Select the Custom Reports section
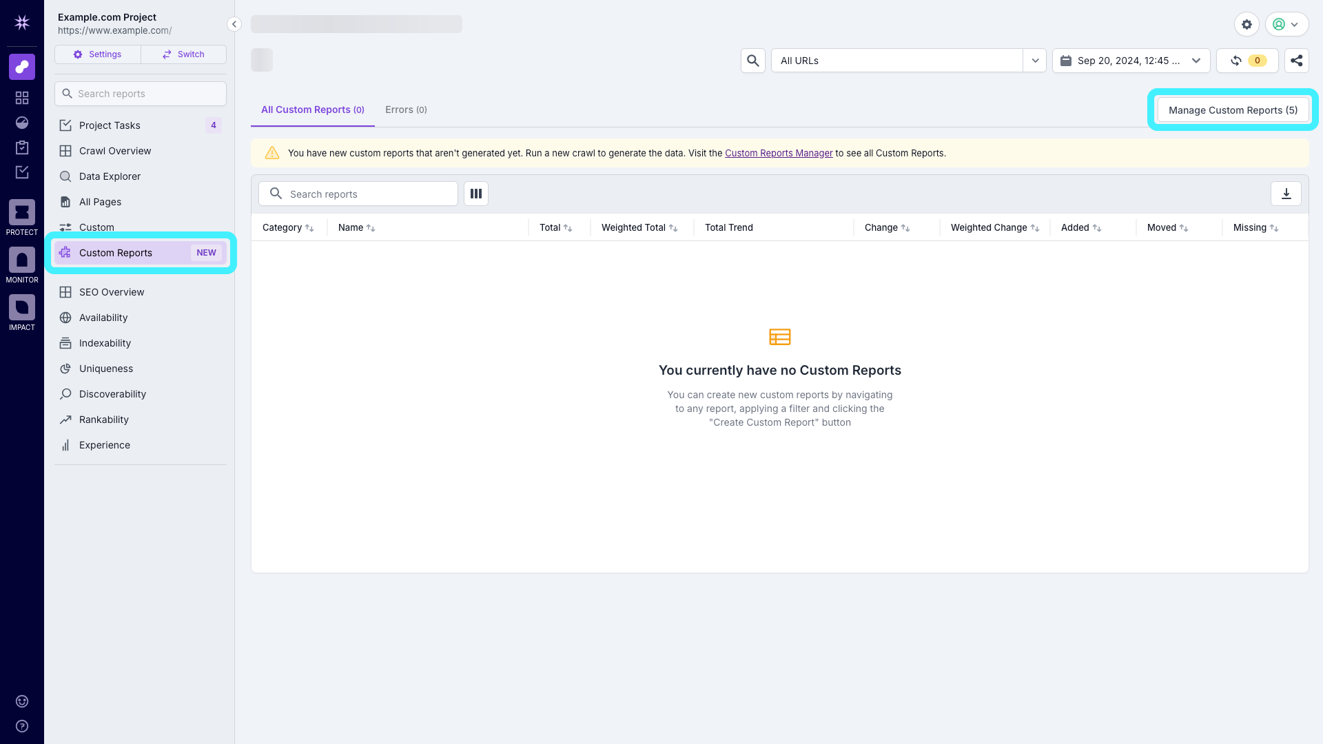 116,252
